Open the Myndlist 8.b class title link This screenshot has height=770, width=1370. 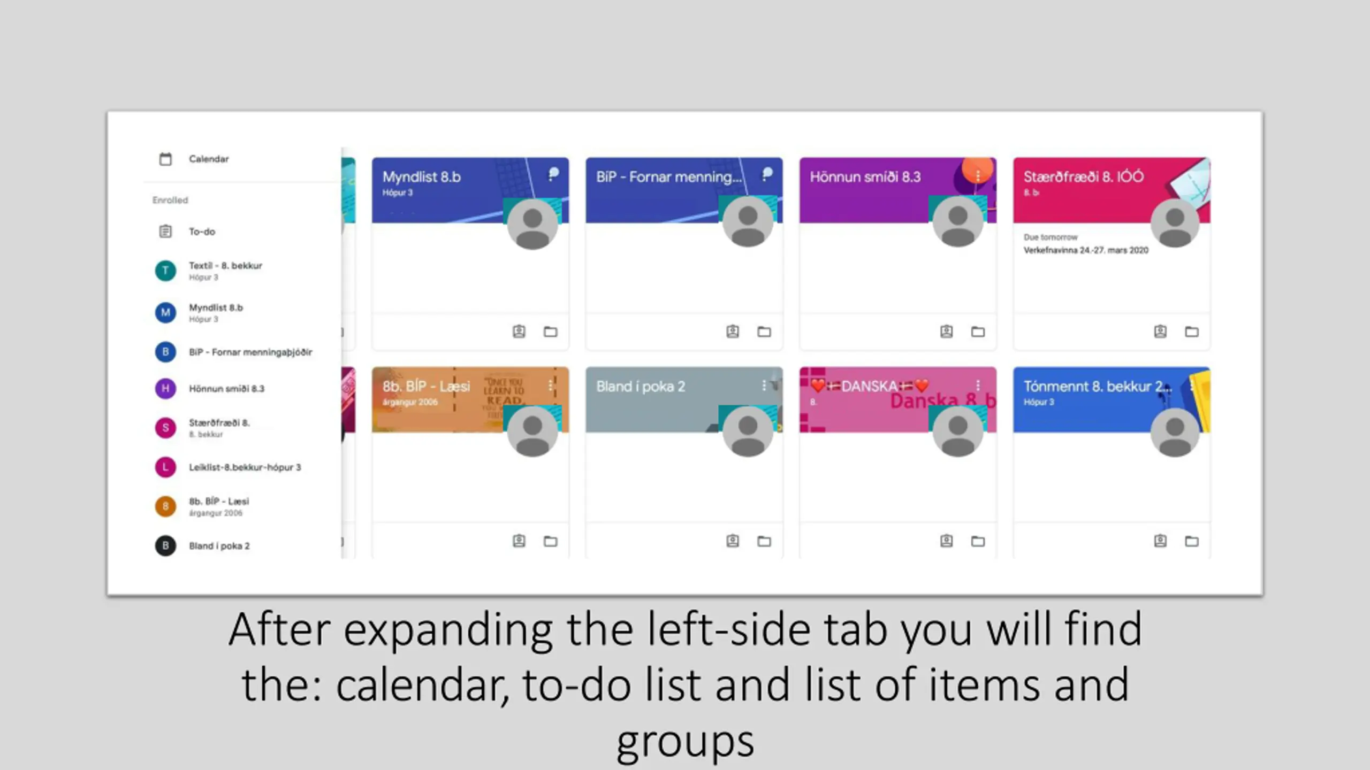point(421,177)
